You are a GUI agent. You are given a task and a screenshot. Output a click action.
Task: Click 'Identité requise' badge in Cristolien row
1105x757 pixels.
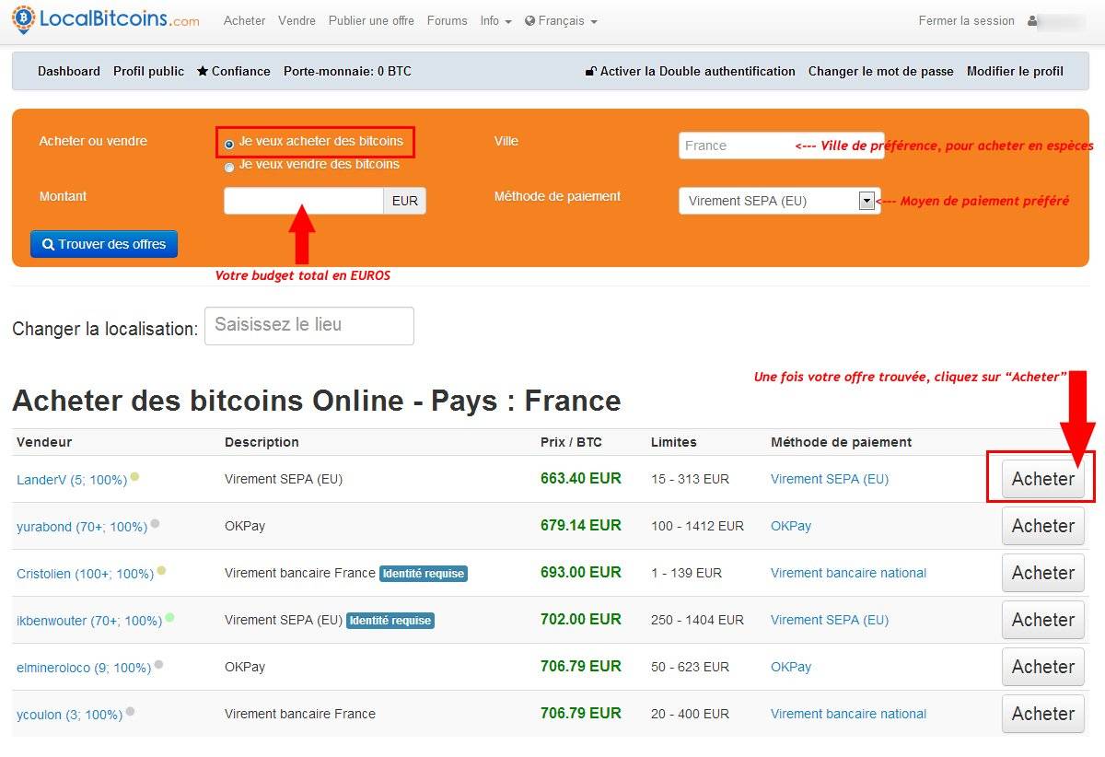coord(424,574)
